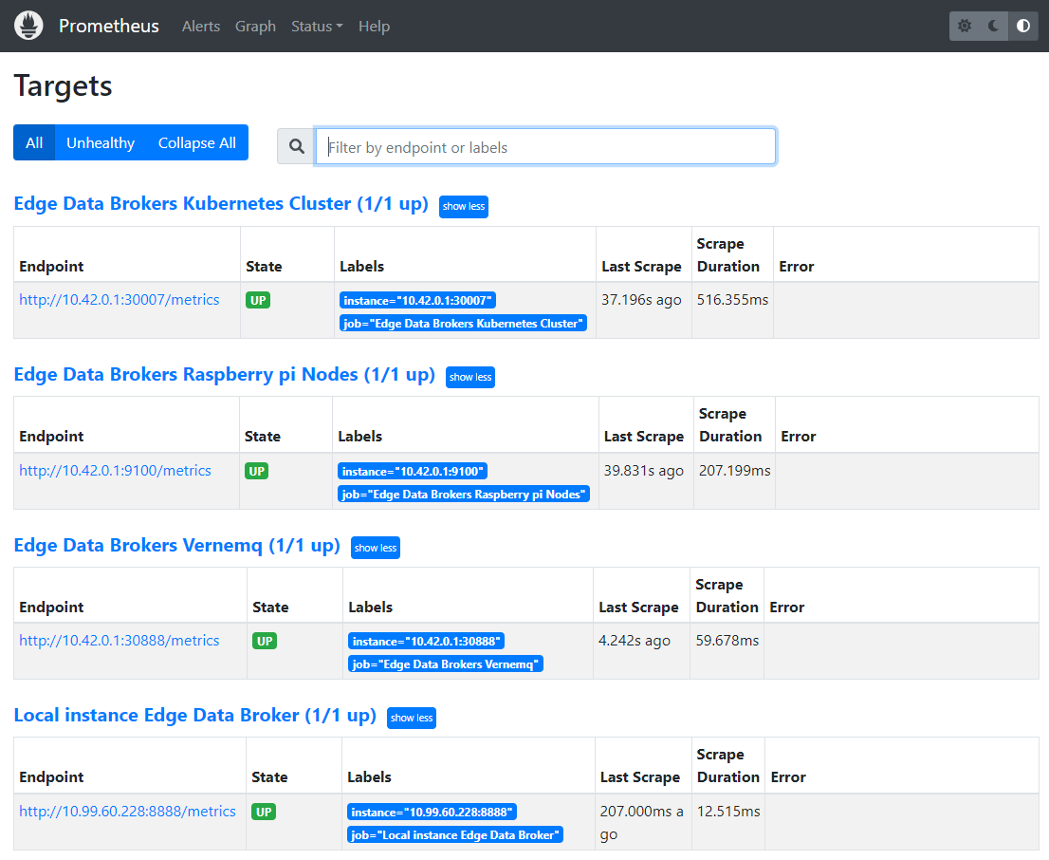Click the Targets page title

(63, 85)
